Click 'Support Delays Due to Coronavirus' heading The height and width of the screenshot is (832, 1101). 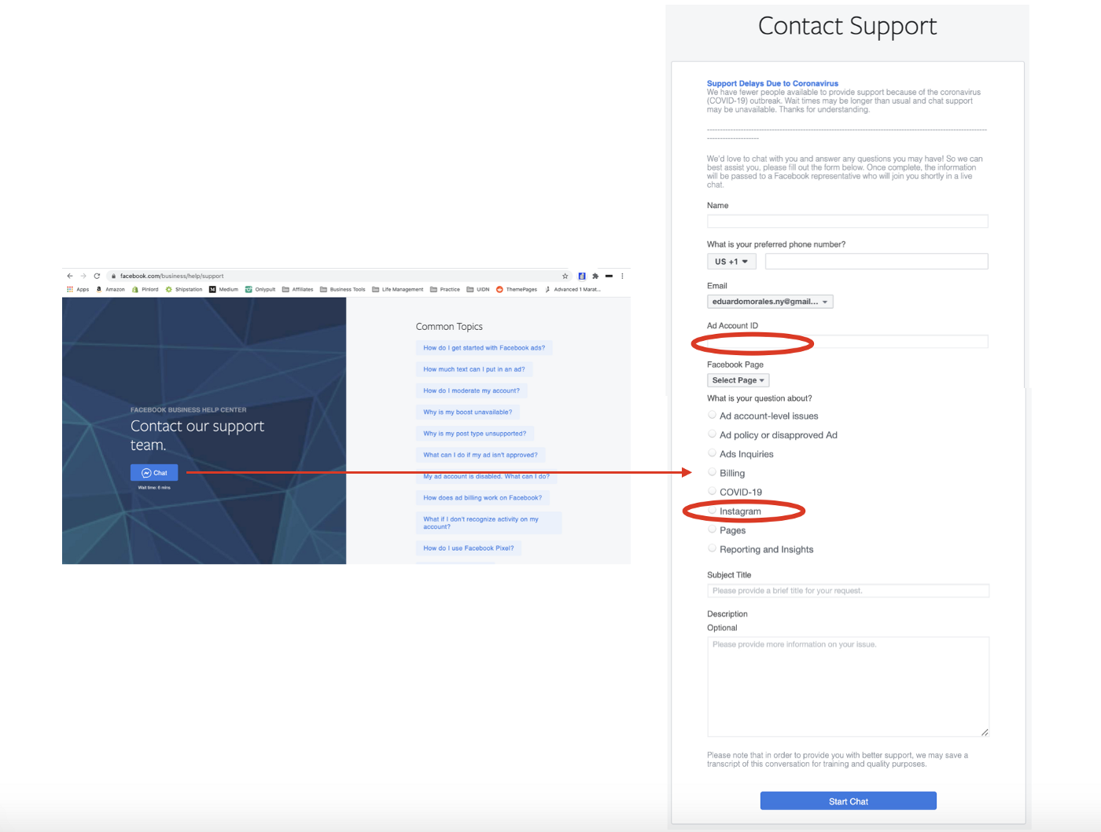point(772,83)
